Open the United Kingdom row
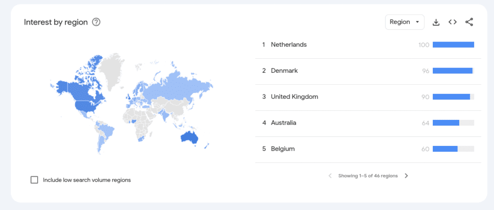494x210 pixels. 294,97
